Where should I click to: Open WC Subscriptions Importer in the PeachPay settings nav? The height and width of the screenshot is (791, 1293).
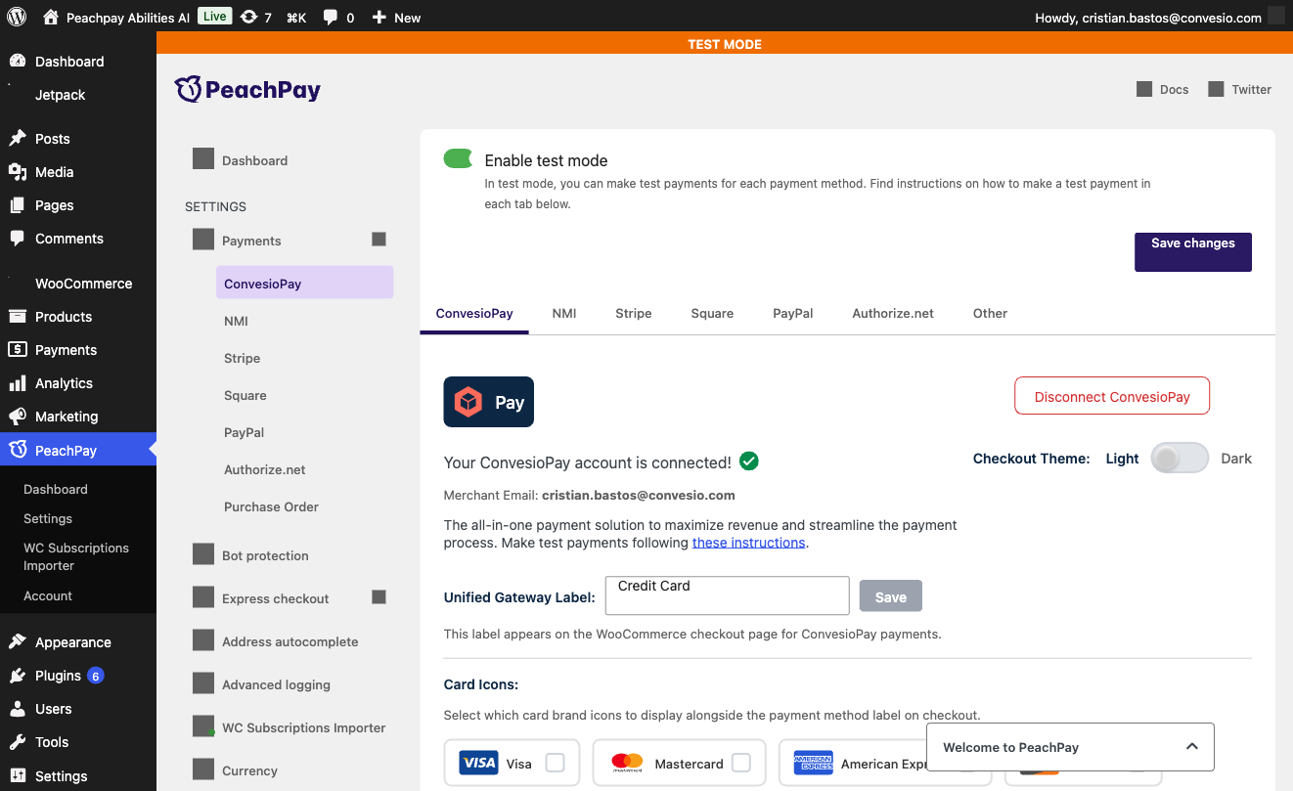coord(304,727)
